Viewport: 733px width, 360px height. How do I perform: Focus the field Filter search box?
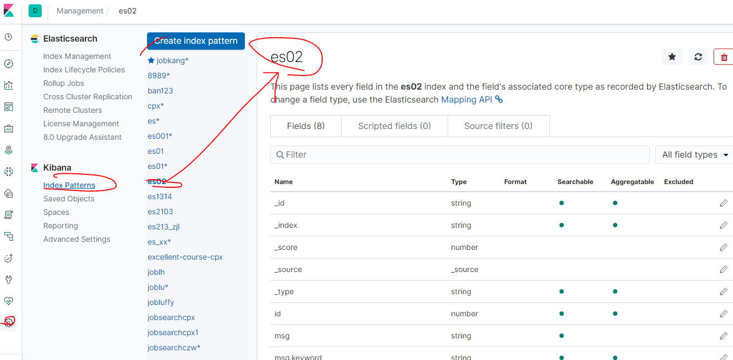pyautogui.click(x=460, y=154)
